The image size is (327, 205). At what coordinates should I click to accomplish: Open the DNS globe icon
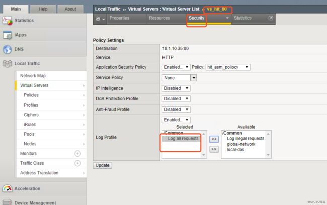point(8,49)
